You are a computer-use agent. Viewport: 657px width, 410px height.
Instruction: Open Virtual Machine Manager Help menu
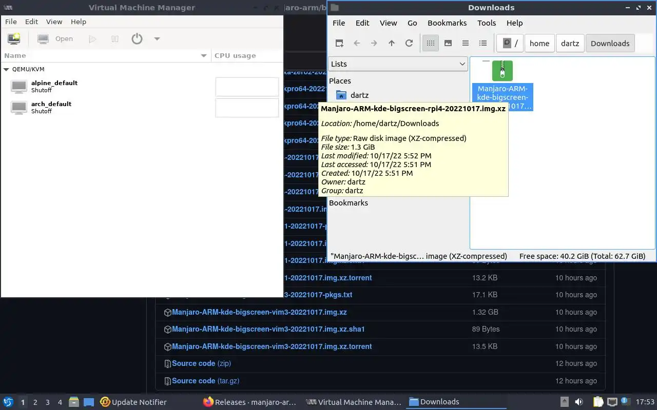coord(79,22)
